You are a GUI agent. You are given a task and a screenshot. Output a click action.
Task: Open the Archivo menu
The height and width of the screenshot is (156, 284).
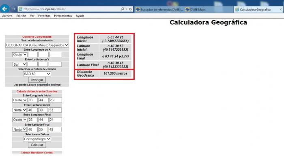pos(7,16)
